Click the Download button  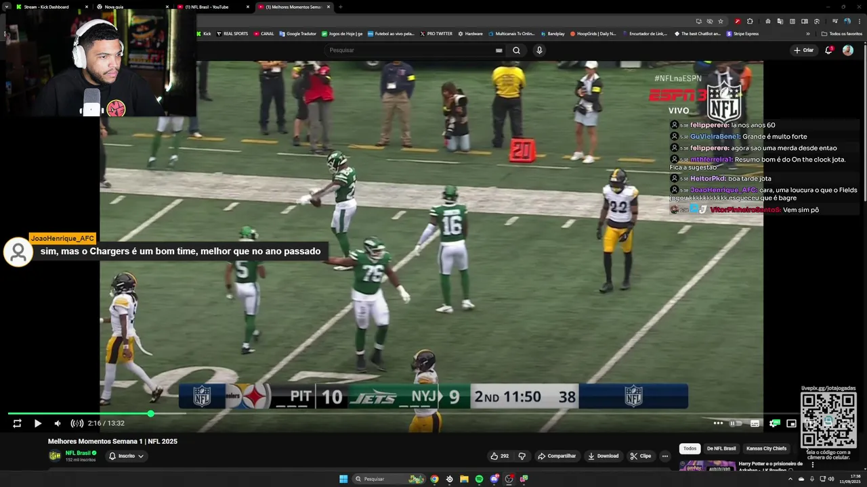pos(603,456)
